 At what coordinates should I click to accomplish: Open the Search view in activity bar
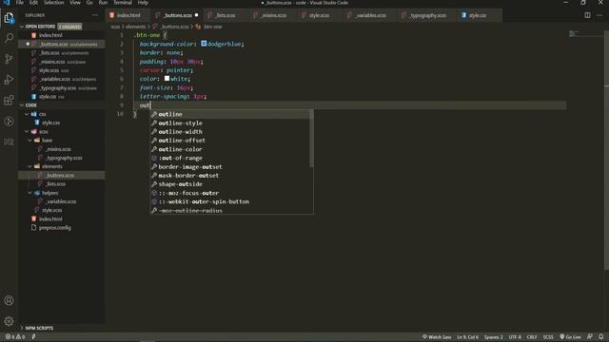pos(9,38)
